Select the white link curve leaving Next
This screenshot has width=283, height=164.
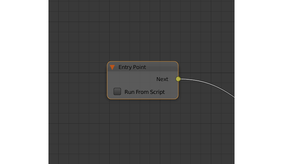[x=212, y=84]
